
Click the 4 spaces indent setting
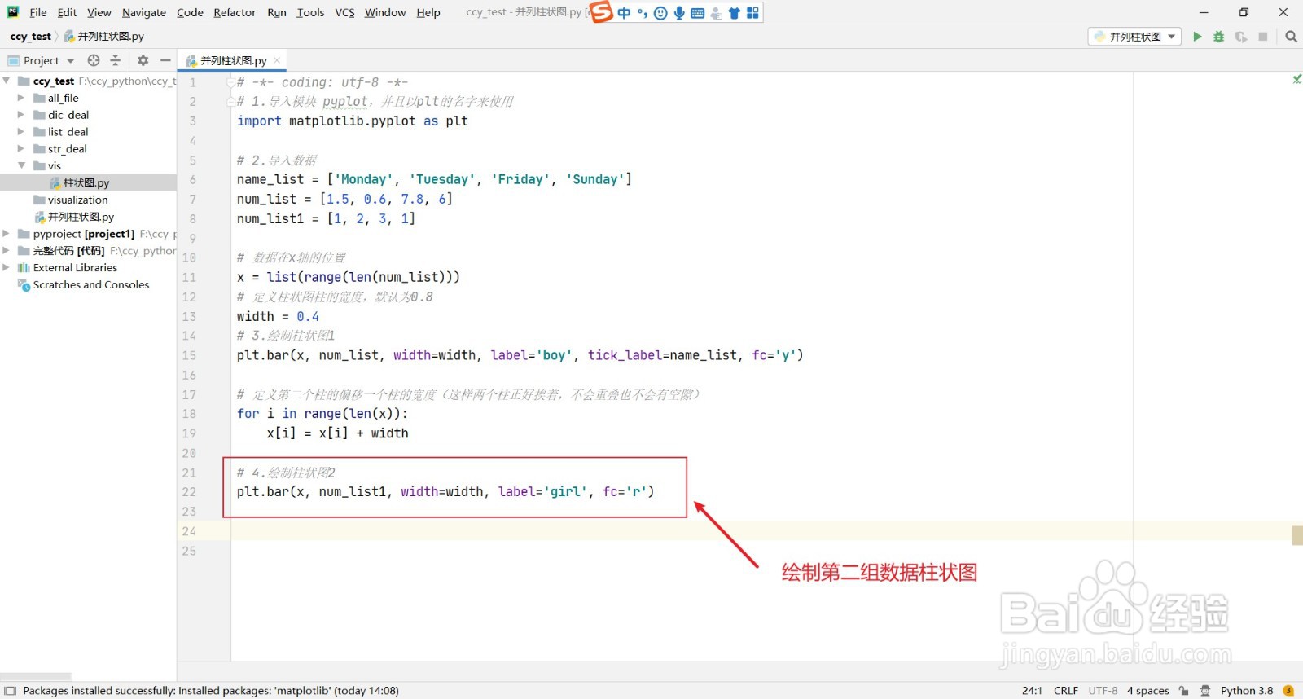pos(1148,691)
